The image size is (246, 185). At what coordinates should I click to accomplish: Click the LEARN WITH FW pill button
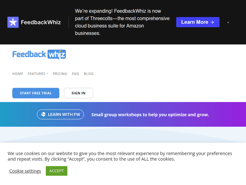pyautogui.click(x=60, y=114)
